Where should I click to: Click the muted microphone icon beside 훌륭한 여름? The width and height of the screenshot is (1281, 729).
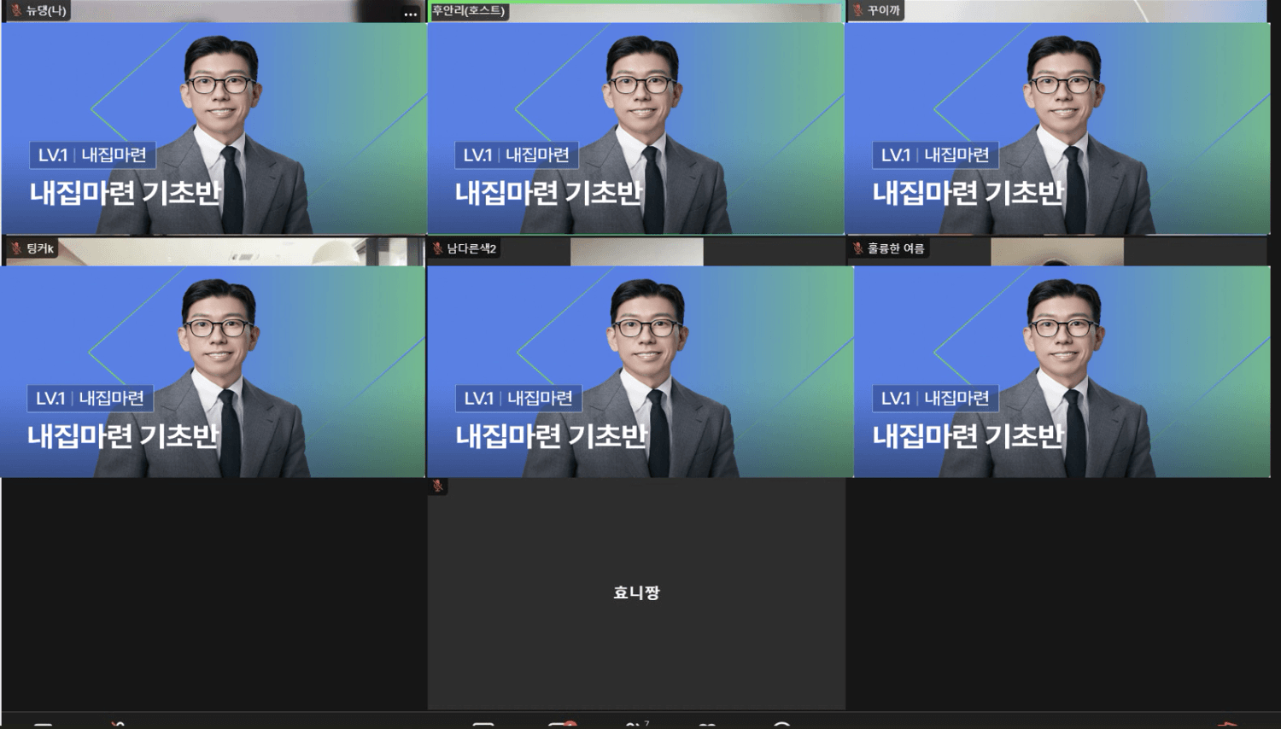coord(857,248)
